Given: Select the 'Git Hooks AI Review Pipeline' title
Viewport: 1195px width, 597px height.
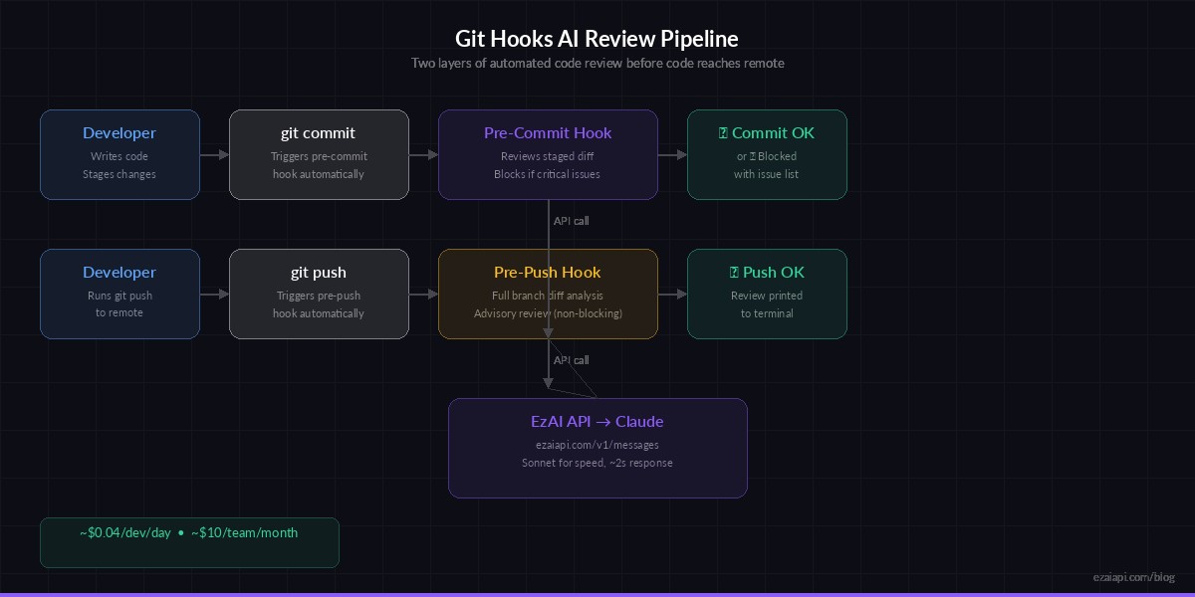Looking at the screenshot, I should 597,39.
